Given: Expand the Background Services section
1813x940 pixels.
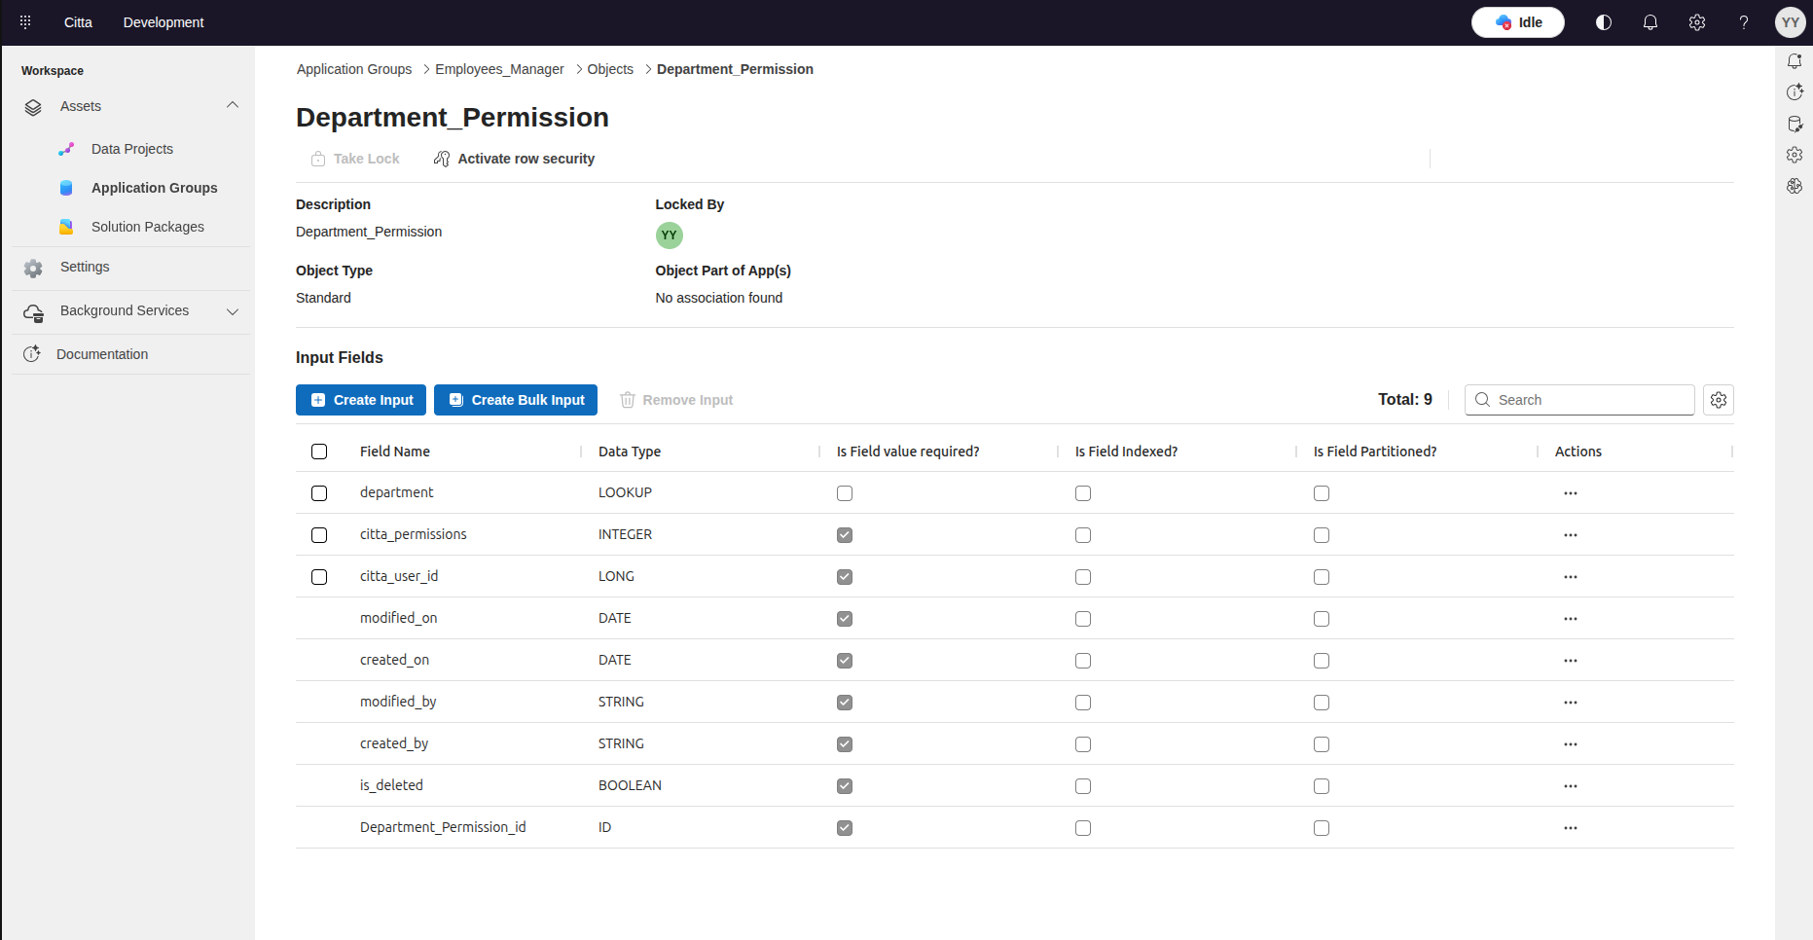Looking at the screenshot, I should pos(233,311).
